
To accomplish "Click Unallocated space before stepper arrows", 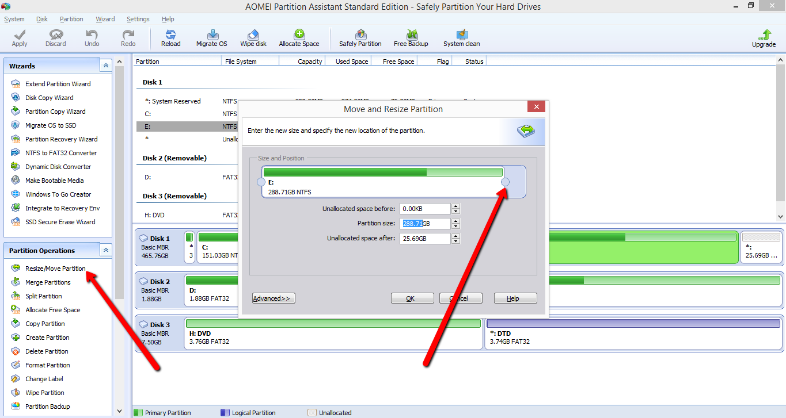I will click(x=455, y=209).
